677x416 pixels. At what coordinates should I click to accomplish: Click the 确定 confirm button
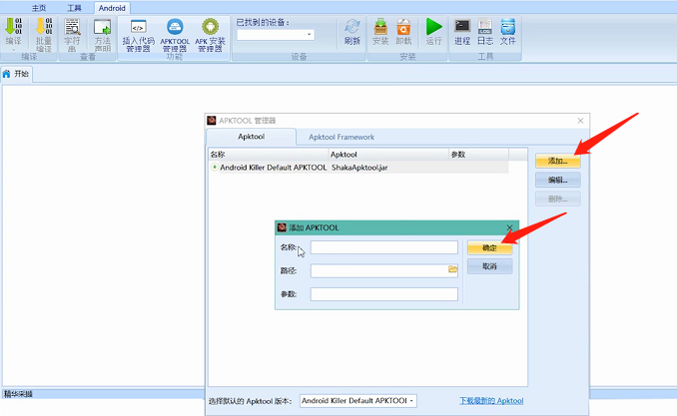(489, 248)
